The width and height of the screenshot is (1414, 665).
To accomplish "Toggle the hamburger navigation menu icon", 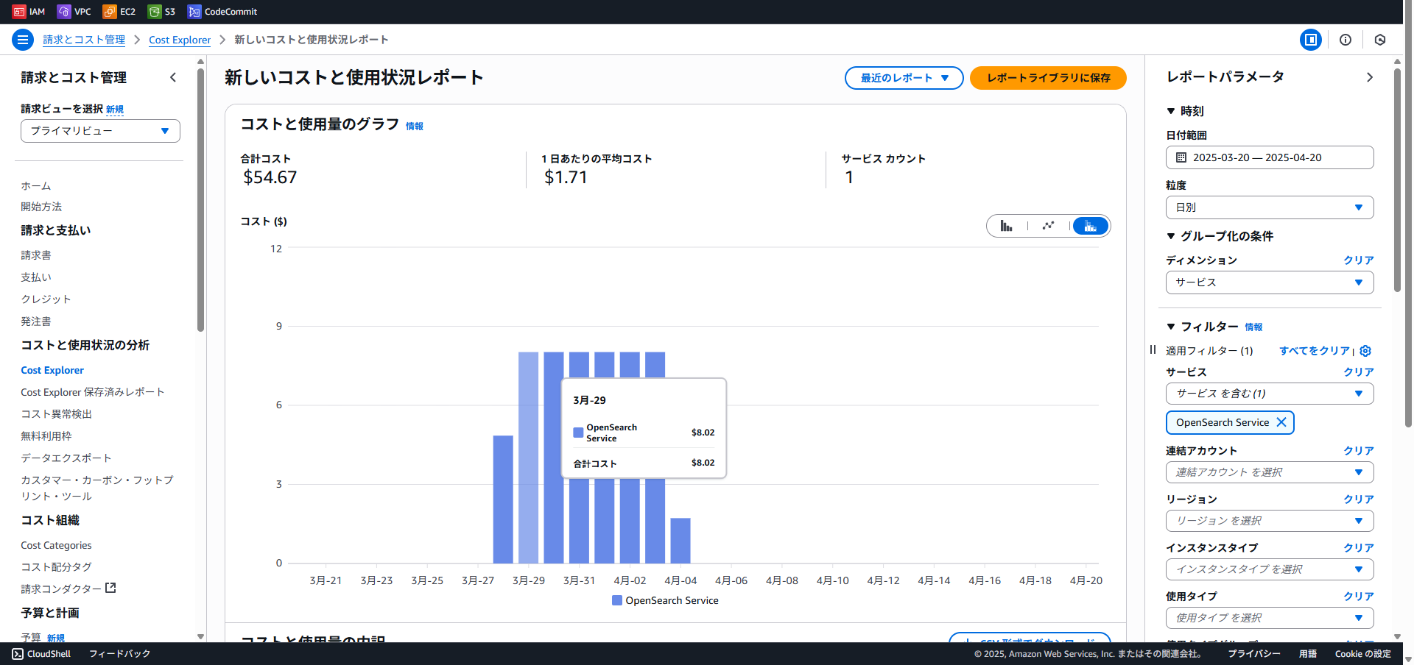I will (23, 40).
